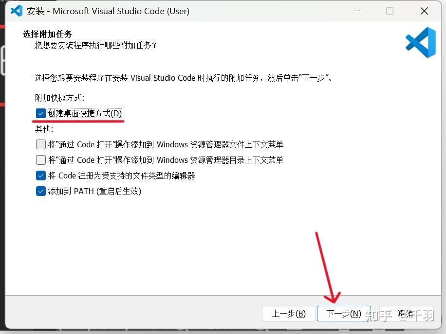Uncheck 创建桌面快捷方式(D)

pyautogui.click(x=41, y=113)
